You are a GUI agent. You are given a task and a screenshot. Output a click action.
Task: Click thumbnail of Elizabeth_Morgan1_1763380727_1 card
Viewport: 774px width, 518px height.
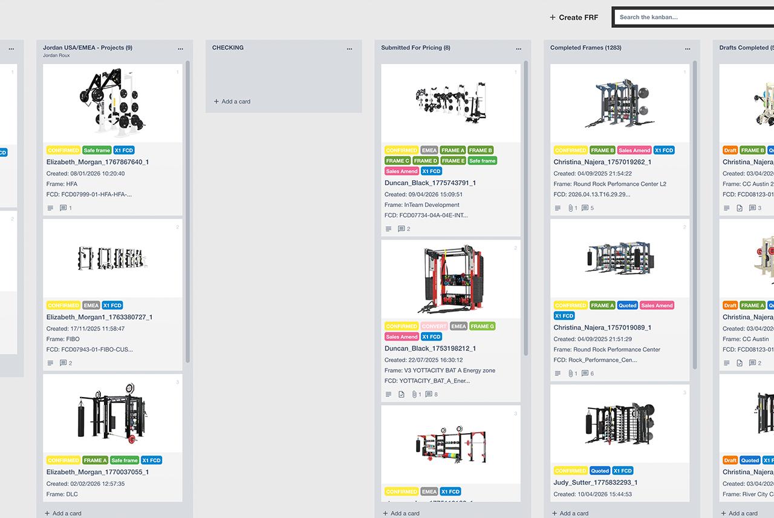point(112,258)
